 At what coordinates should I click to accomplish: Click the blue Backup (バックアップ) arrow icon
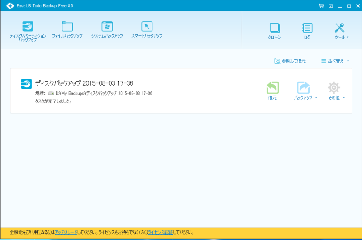point(303,87)
